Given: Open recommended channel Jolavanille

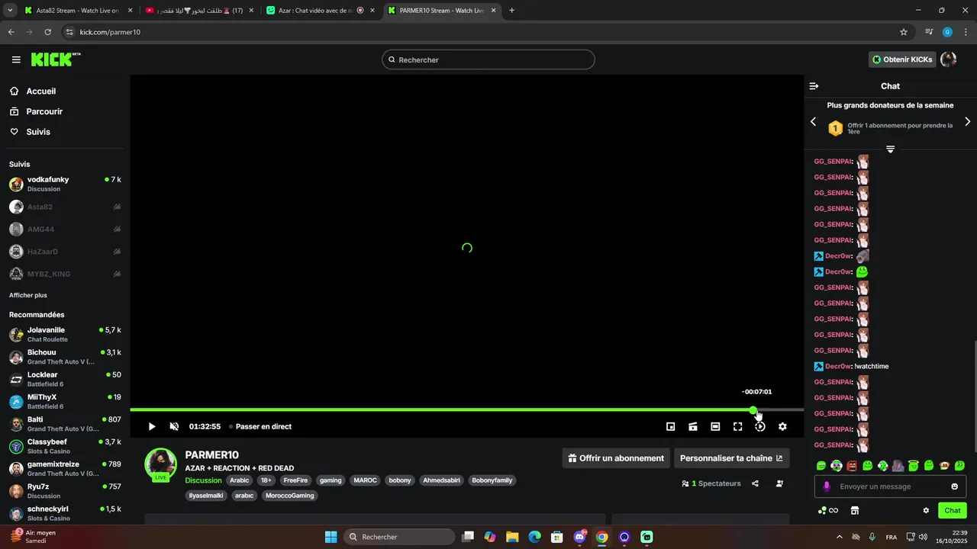Looking at the screenshot, I should click(65, 334).
